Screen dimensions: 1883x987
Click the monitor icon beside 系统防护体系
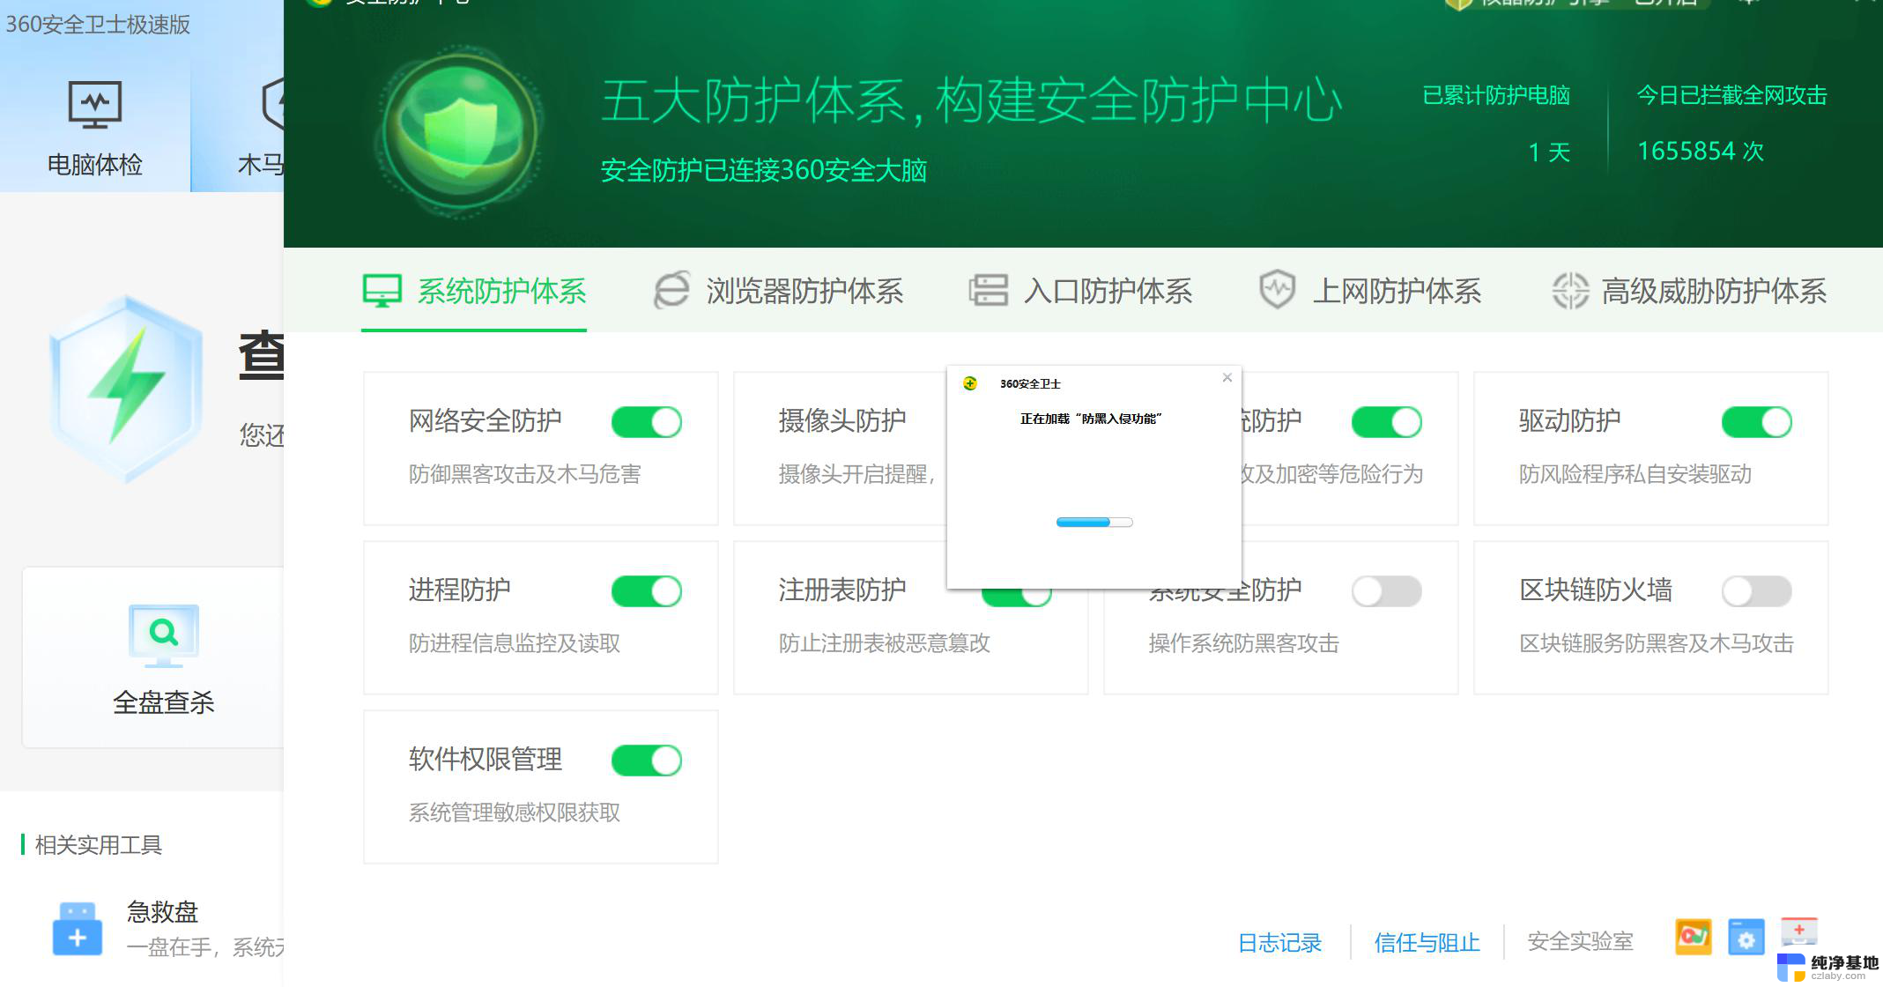tap(382, 291)
